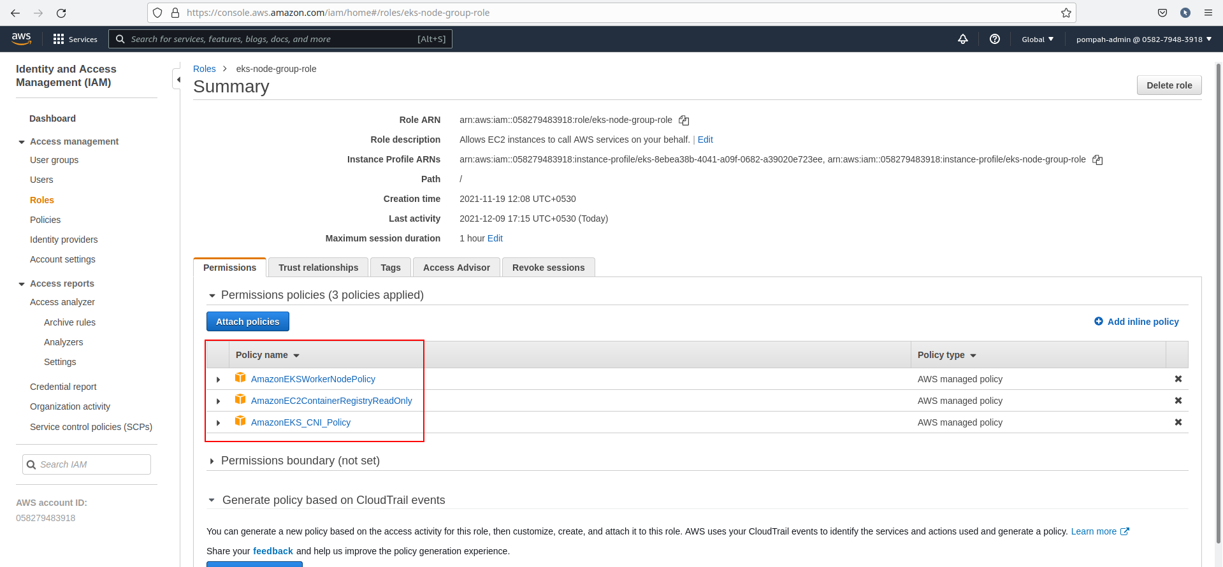Detach AmazonEKSWorkerNodePolicy with X icon
The height and width of the screenshot is (567, 1223).
(x=1178, y=379)
